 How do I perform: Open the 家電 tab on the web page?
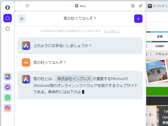point(160,36)
